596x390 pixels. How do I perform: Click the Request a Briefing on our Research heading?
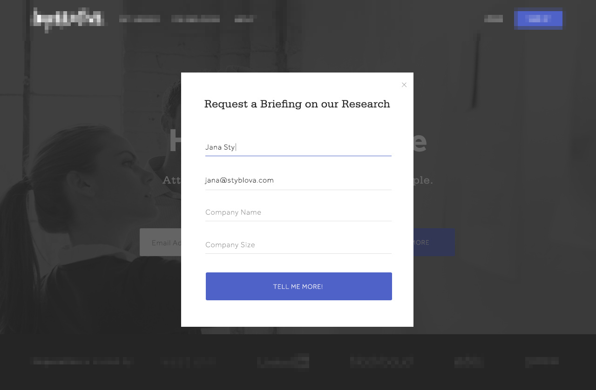(297, 104)
